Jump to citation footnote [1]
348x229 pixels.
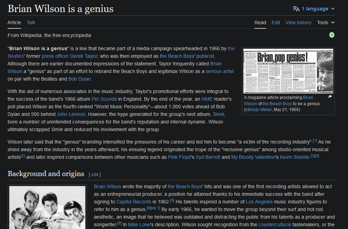[x=315, y=141]
